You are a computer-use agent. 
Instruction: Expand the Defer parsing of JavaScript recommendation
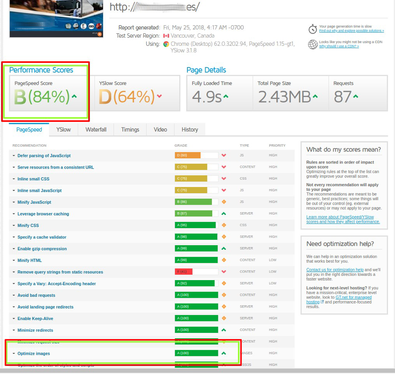tap(44, 156)
